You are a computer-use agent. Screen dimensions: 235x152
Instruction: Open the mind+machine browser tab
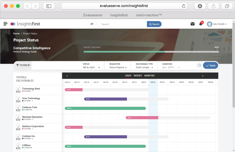[149, 15]
